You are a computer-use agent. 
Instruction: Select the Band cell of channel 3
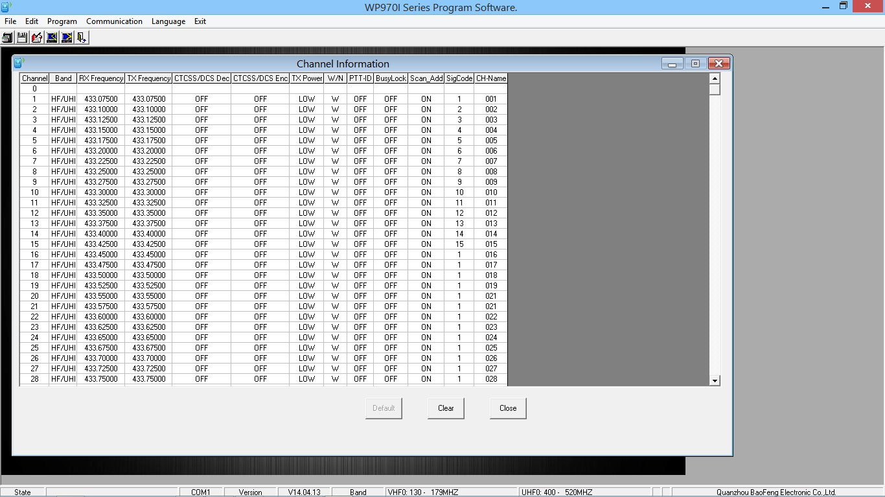(x=63, y=120)
